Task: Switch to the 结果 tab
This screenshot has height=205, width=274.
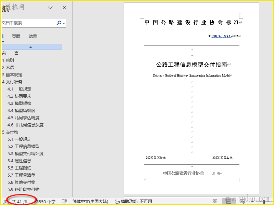Action: (x=33, y=37)
